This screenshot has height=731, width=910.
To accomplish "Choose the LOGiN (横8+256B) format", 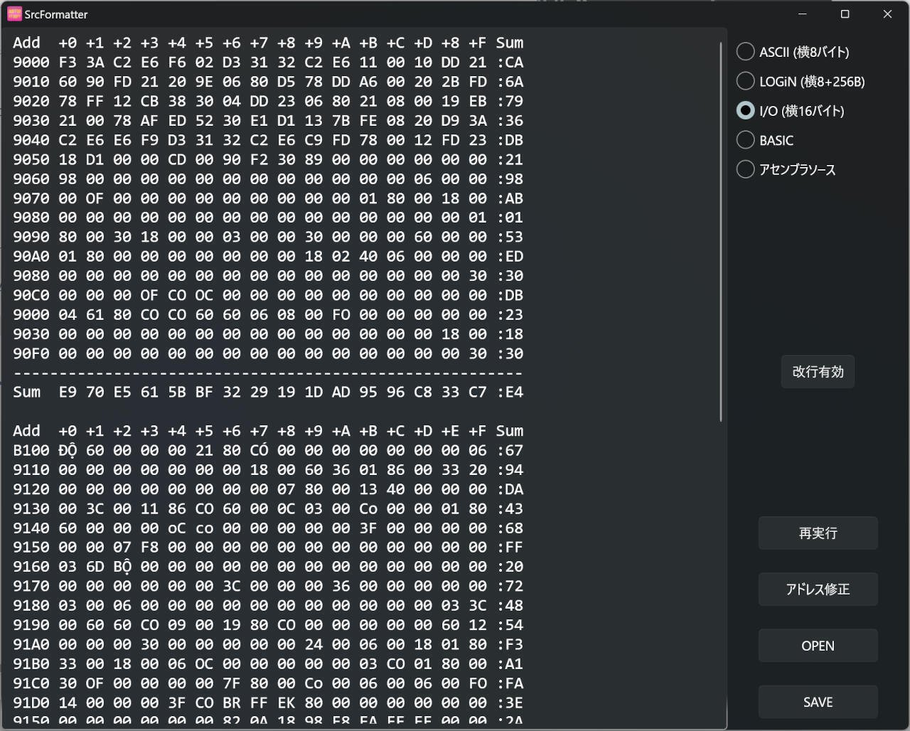I will (745, 81).
